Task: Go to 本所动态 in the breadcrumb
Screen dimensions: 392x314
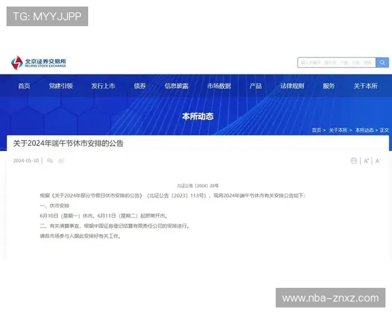Action: tap(365, 130)
